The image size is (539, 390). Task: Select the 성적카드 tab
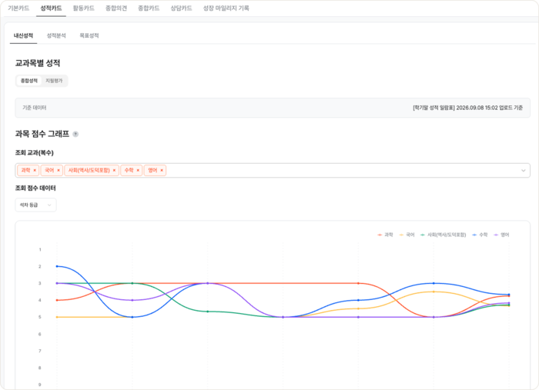(x=51, y=8)
